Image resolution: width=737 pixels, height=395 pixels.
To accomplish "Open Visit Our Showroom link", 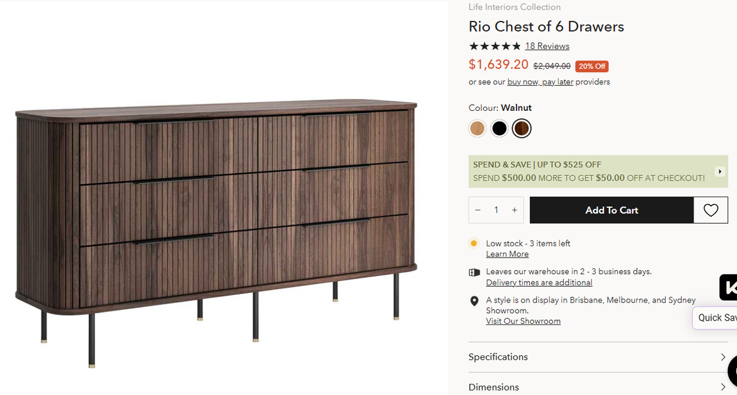I will click(x=523, y=321).
